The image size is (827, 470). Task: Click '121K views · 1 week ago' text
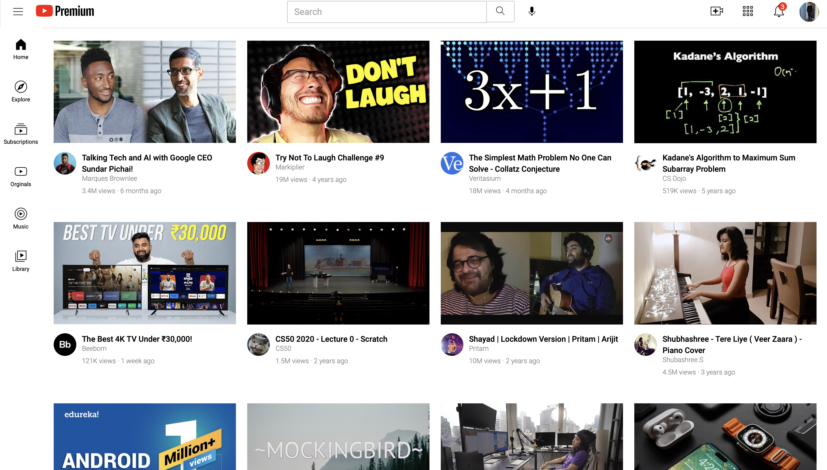pyautogui.click(x=118, y=361)
